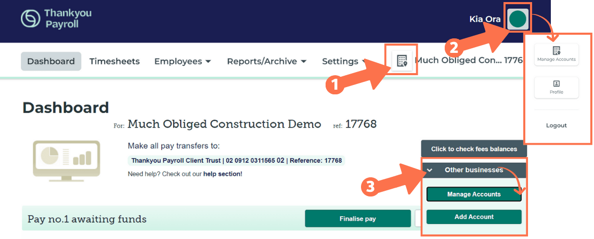Collapse the Other businesses section
Image resolution: width=594 pixels, height=239 pixels.
[x=474, y=170]
